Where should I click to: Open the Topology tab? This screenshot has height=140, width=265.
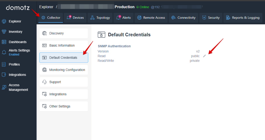(x=100, y=18)
